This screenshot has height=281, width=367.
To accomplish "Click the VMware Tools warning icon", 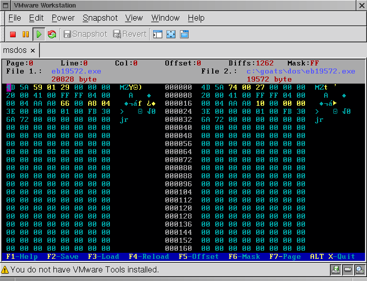I will tap(5, 270).
